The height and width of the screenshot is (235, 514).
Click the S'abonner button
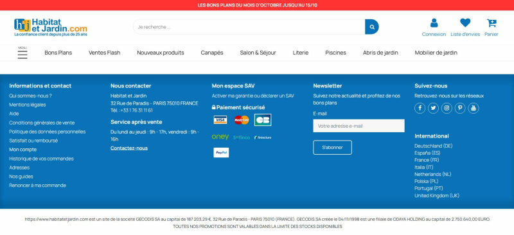pyautogui.click(x=332, y=148)
